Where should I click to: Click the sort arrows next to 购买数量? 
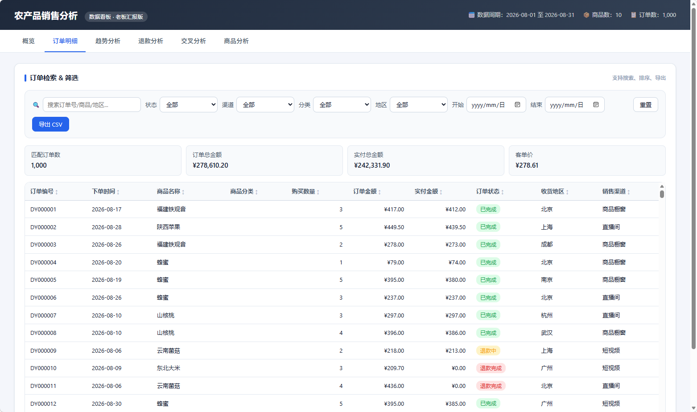coord(318,192)
